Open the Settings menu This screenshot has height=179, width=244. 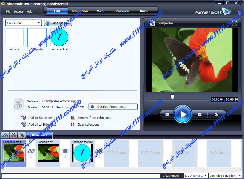(18, 12)
